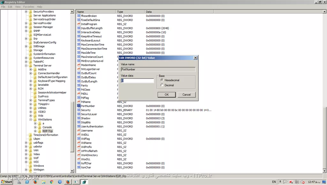Expand the SecurityProviders key
The width and height of the screenshot is (327, 185).
coord(26,12)
